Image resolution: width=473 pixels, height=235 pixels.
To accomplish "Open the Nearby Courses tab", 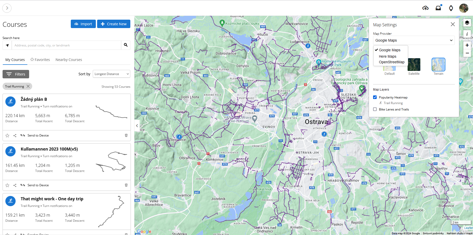I will click(x=68, y=59).
